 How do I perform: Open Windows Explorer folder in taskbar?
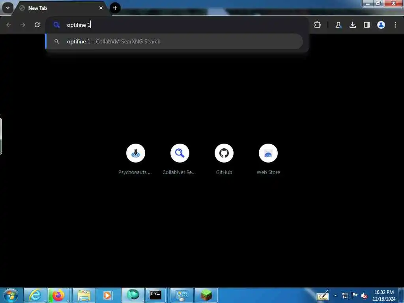point(84,295)
